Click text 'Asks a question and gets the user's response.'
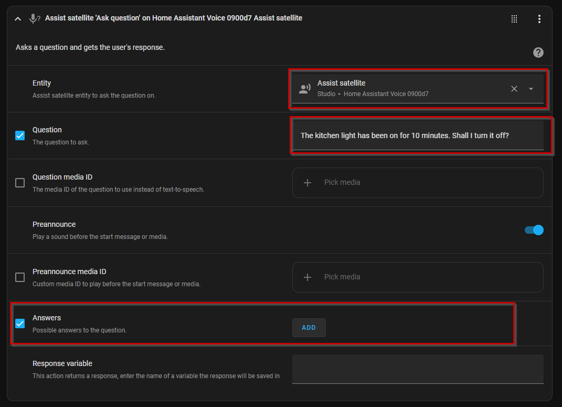Image resolution: width=562 pixels, height=407 pixels. (90, 47)
